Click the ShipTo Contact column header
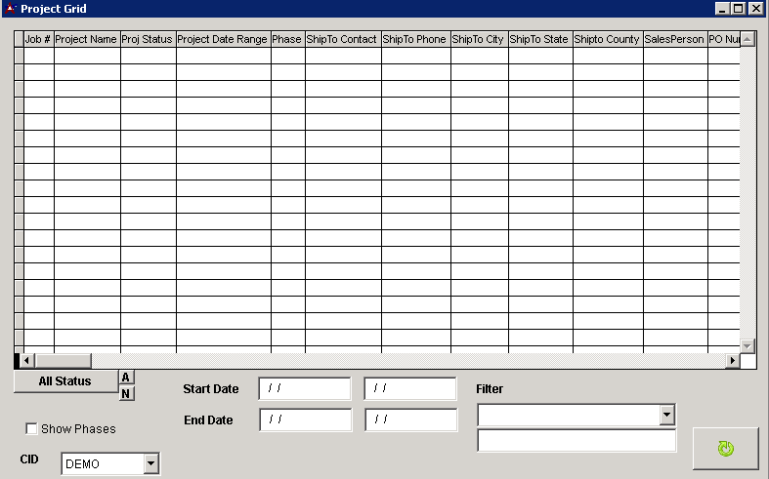769x479 pixels. [342, 40]
